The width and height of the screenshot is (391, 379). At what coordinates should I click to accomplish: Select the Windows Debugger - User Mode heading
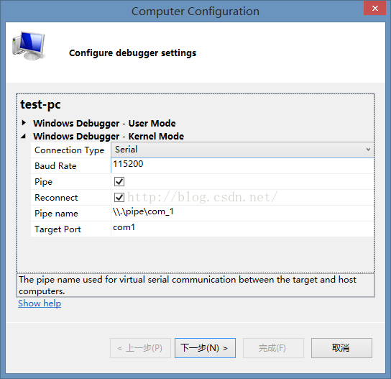click(x=104, y=123)
